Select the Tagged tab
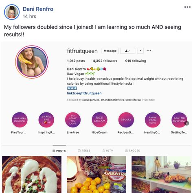This screenshot has width=193, height=193. click(x=133, y=151)
